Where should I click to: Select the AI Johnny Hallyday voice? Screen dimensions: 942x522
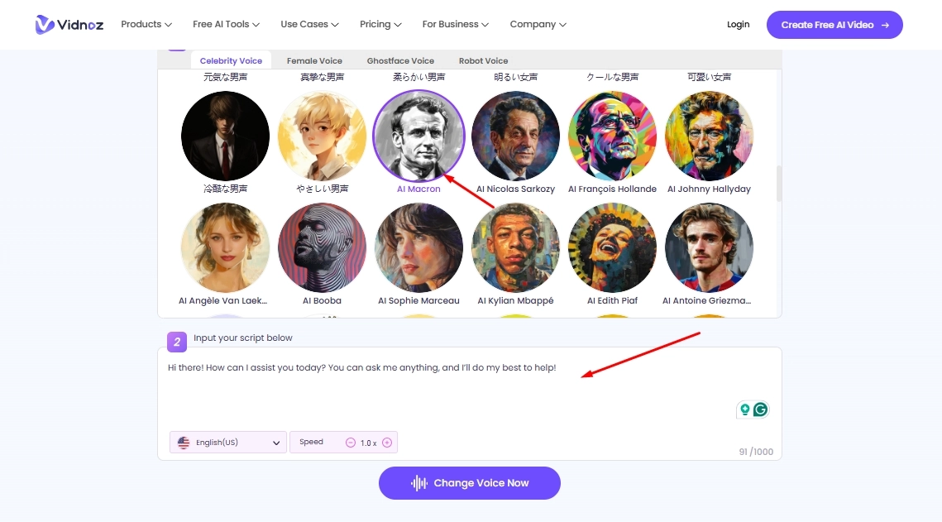pos(709,135)
